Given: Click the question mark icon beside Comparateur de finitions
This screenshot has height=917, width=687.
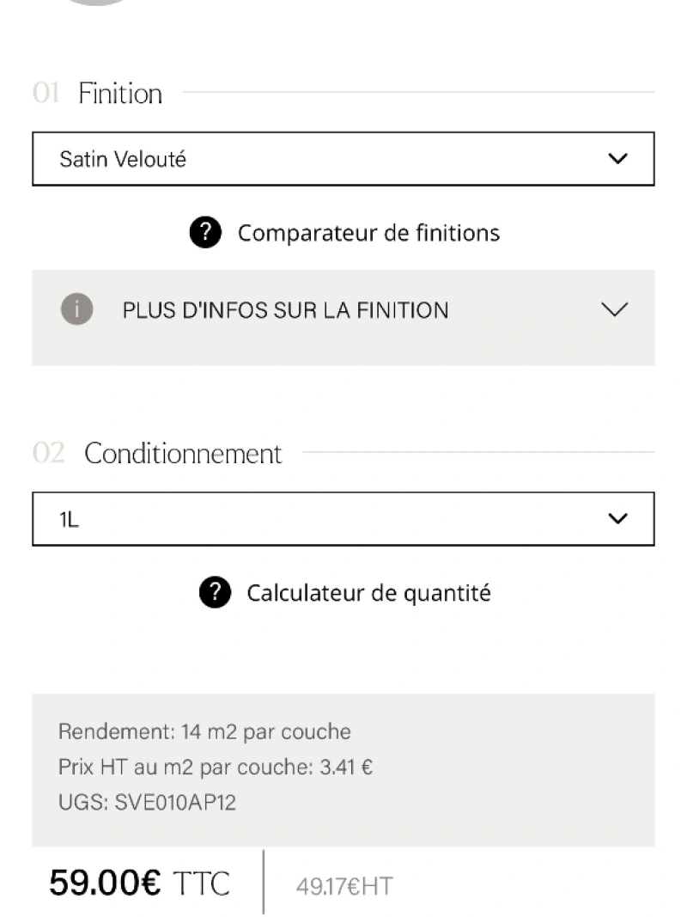Looking at the screenshot, I should [205, 232].
